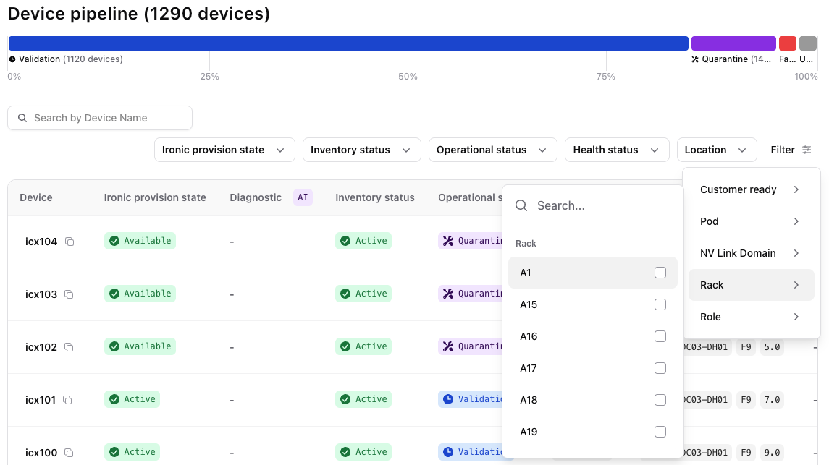Click the Filter button

pos(791,150)
